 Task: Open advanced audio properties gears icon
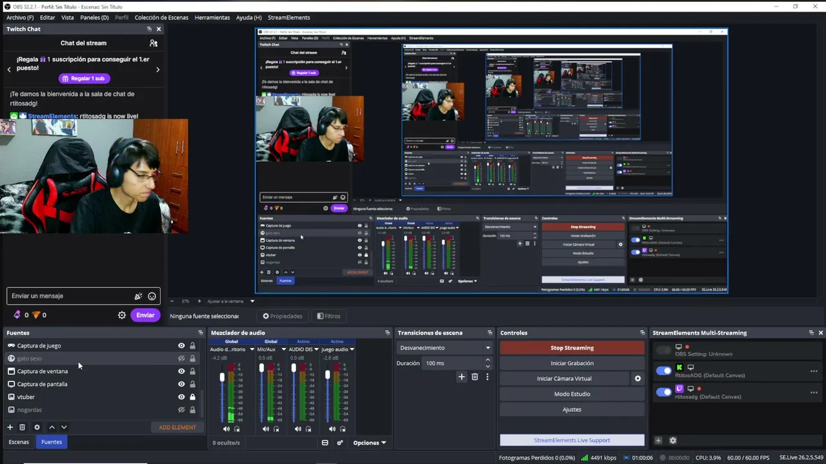[340, 443]
